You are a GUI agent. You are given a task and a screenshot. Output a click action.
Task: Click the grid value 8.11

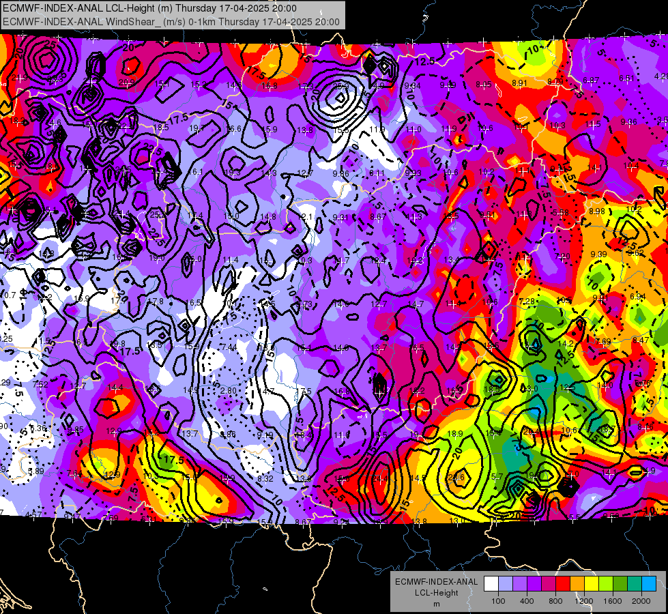[x=377, y=173]
